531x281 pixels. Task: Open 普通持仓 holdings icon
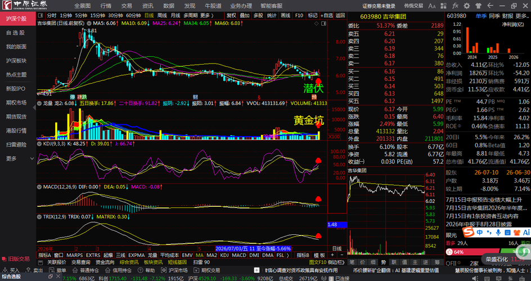[x=74, y=270]
